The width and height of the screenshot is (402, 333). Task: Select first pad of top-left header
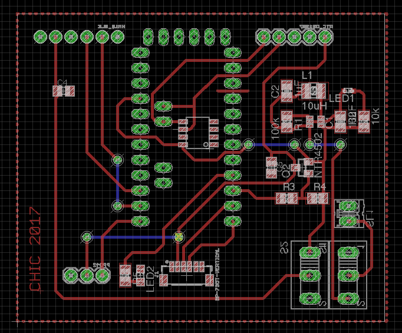point(40,37)
